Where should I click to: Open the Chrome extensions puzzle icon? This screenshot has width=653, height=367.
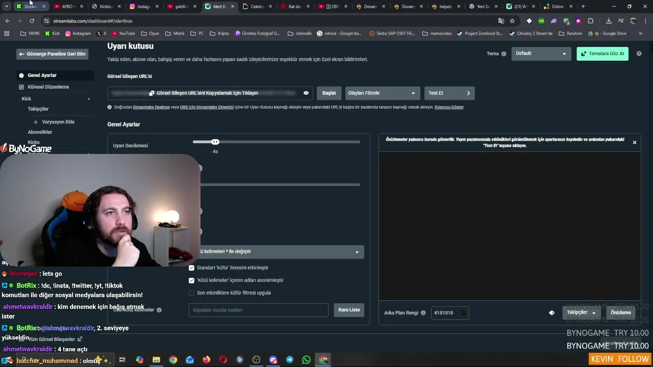pyautogui.click(x=591, y=21)
